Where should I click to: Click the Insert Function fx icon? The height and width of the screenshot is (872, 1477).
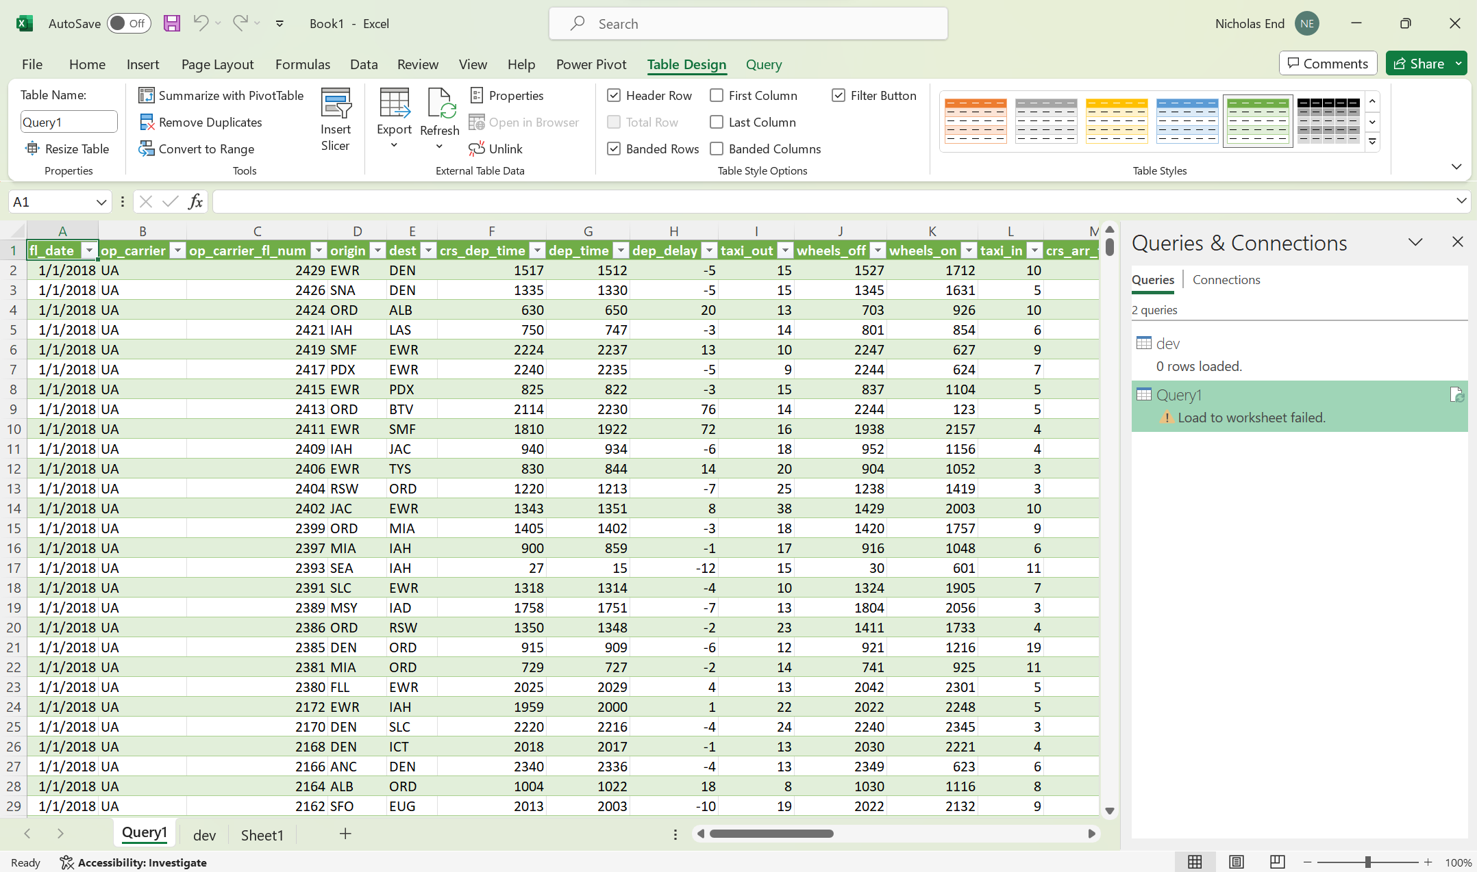pos(195,201)
